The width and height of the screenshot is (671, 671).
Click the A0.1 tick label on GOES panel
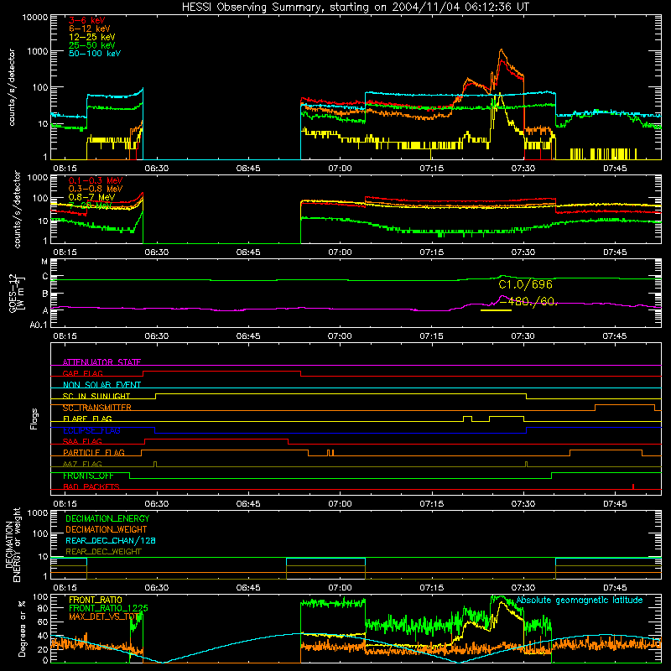click(x=39, y=325)
